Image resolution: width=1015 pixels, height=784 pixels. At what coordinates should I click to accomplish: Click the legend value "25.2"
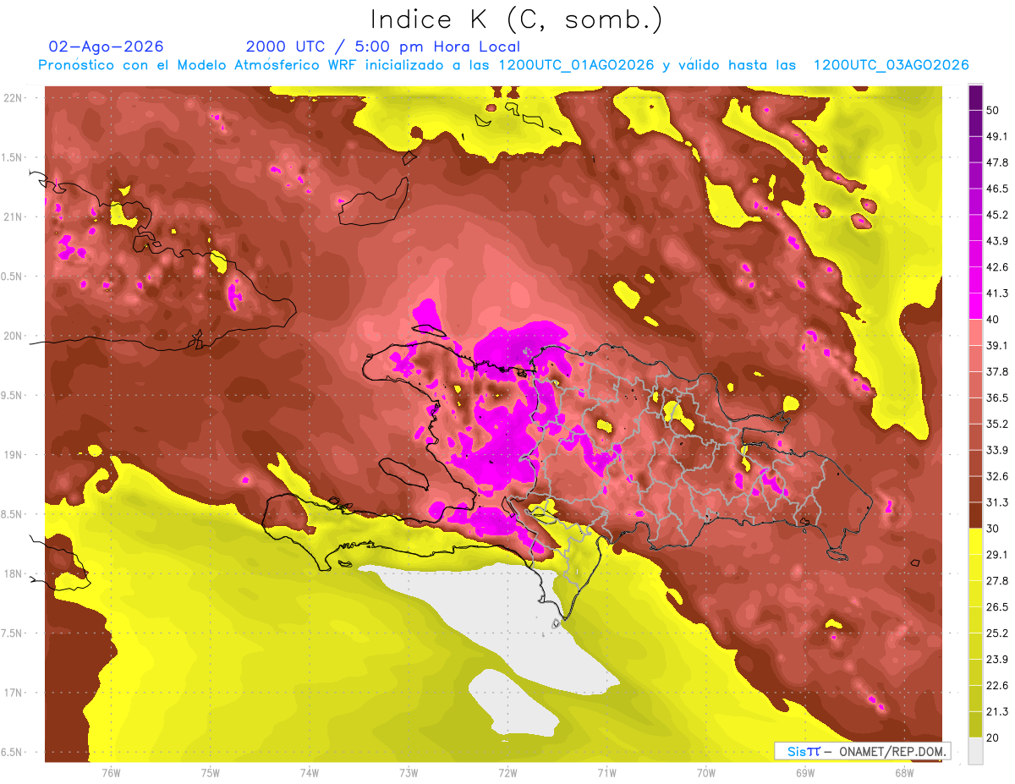coord(997,633)
